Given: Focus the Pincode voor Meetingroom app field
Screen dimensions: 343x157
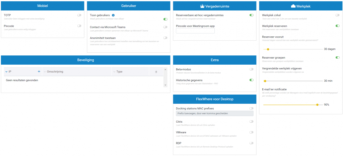Looking at the screenshot, I should point(195,31).
